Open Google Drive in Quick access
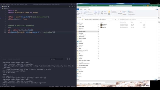Viewport: 160px width, 90px height. tap(81, 26)
